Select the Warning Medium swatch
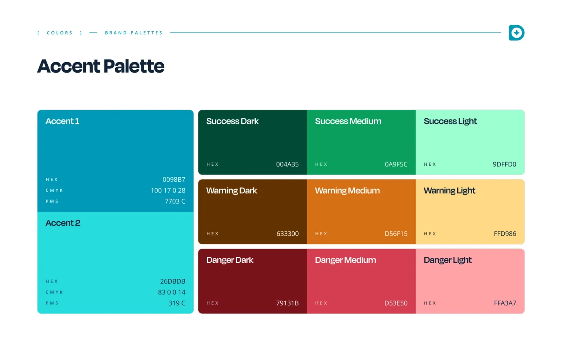562x351 pixels. click(x=361, y=212)
